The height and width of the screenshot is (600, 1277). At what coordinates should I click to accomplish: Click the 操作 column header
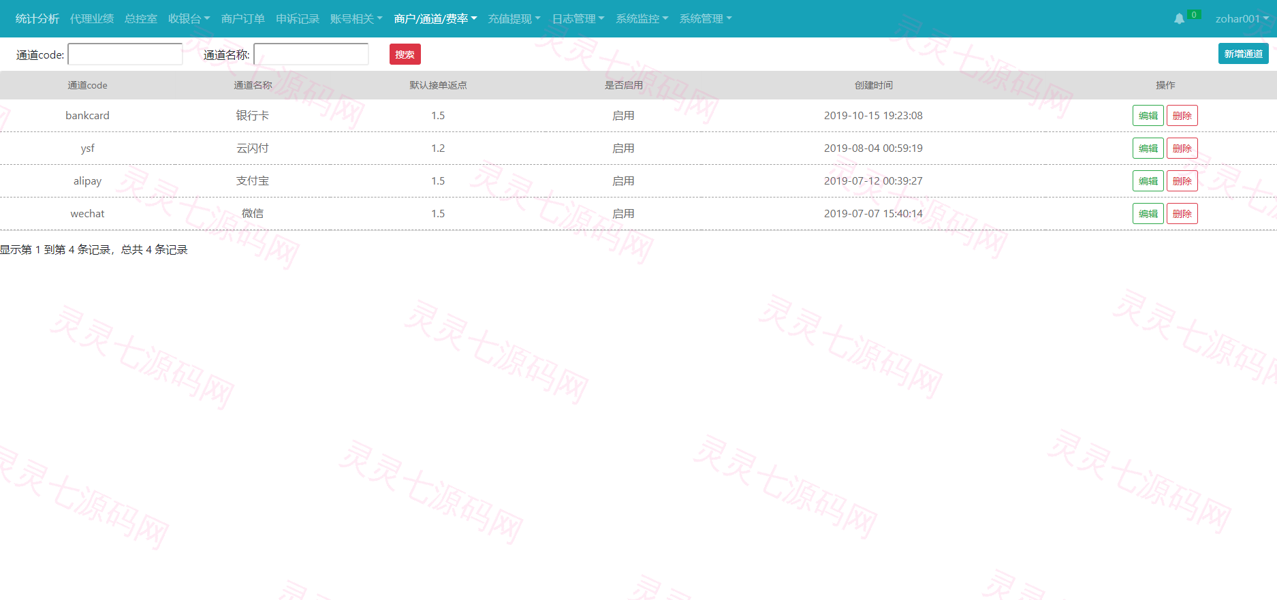click(x=1165, y=85)
